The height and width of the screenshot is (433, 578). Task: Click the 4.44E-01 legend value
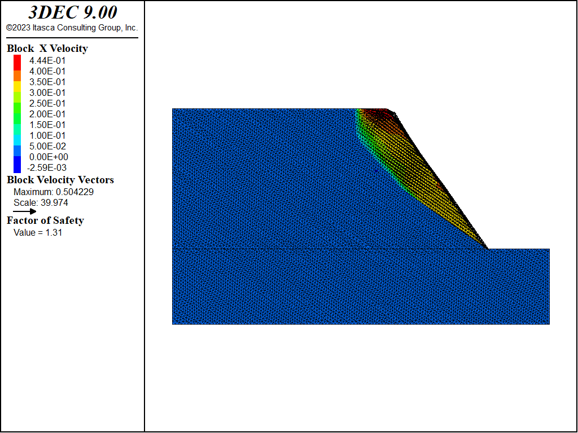[x=47, y=60]
